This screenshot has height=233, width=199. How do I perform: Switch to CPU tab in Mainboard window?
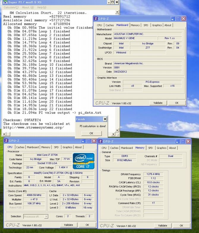click(x=99, y=25)
